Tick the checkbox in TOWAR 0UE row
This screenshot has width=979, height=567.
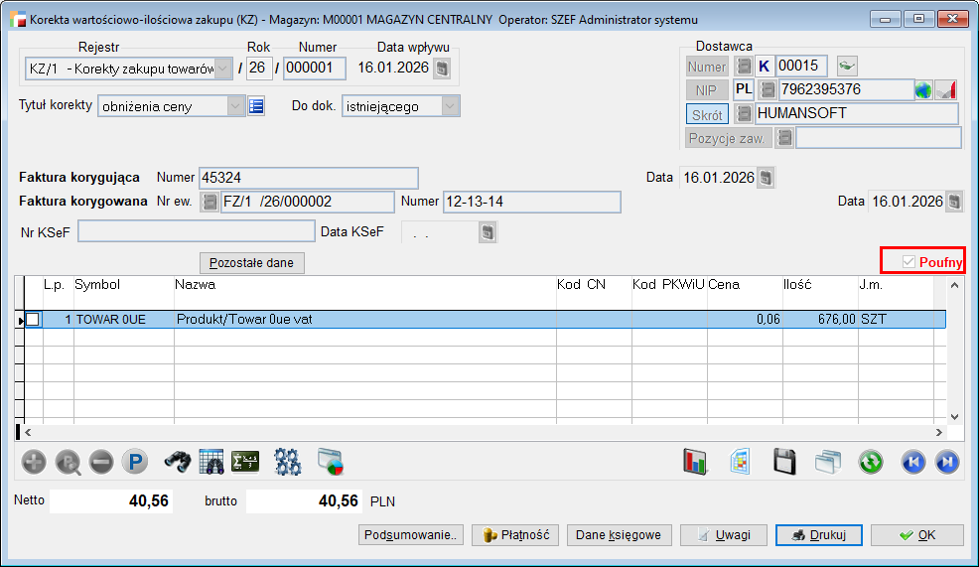pos(33,320)
